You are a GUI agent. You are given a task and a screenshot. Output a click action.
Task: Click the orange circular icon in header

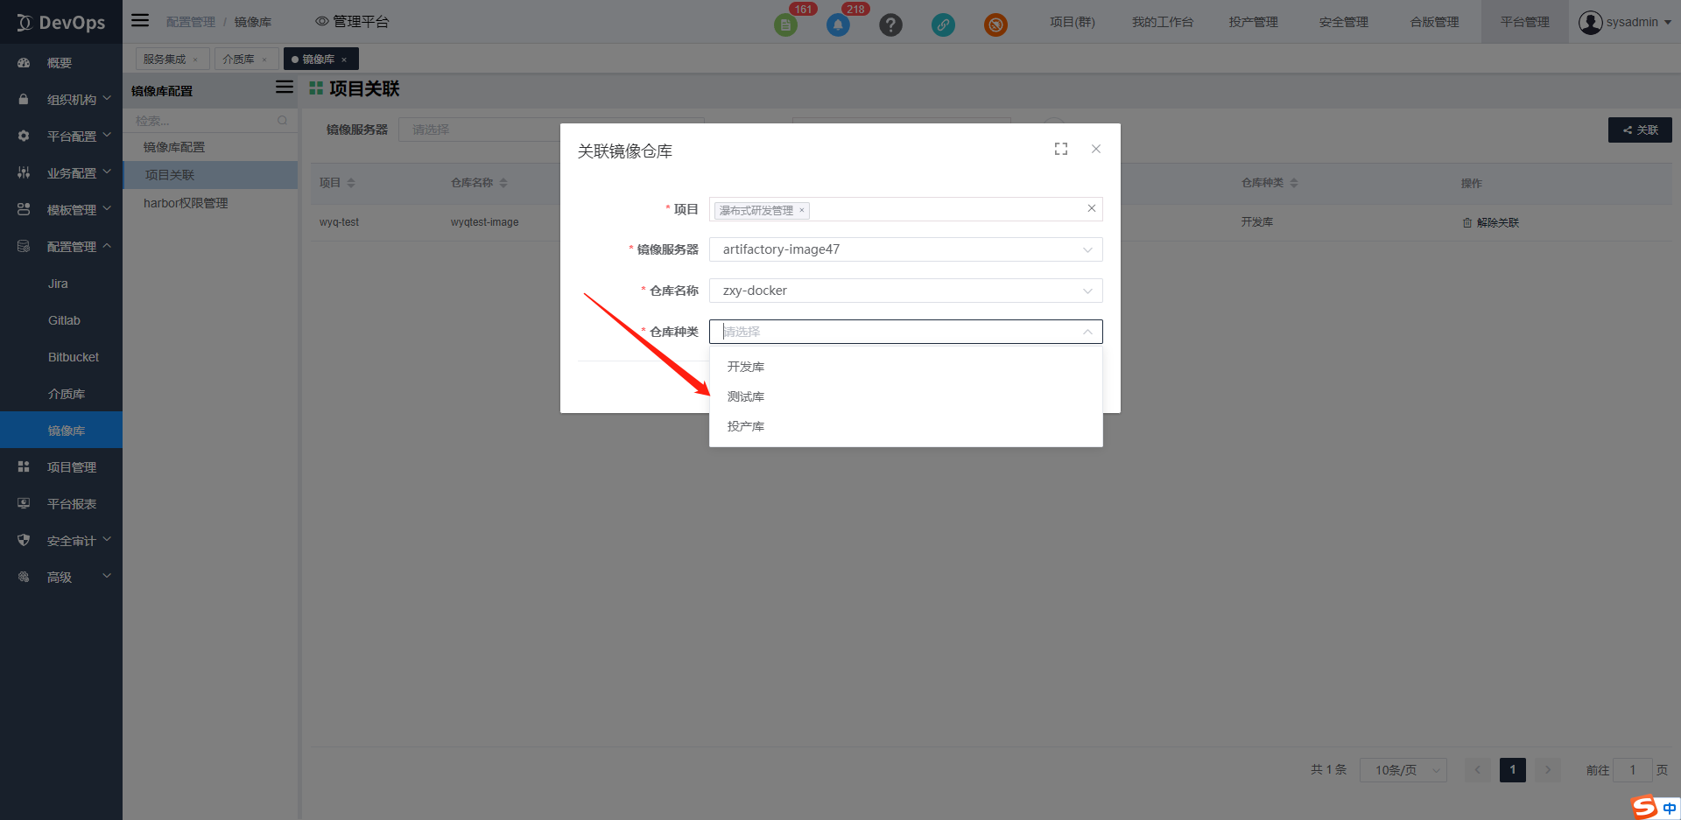(x=995, y=25)
